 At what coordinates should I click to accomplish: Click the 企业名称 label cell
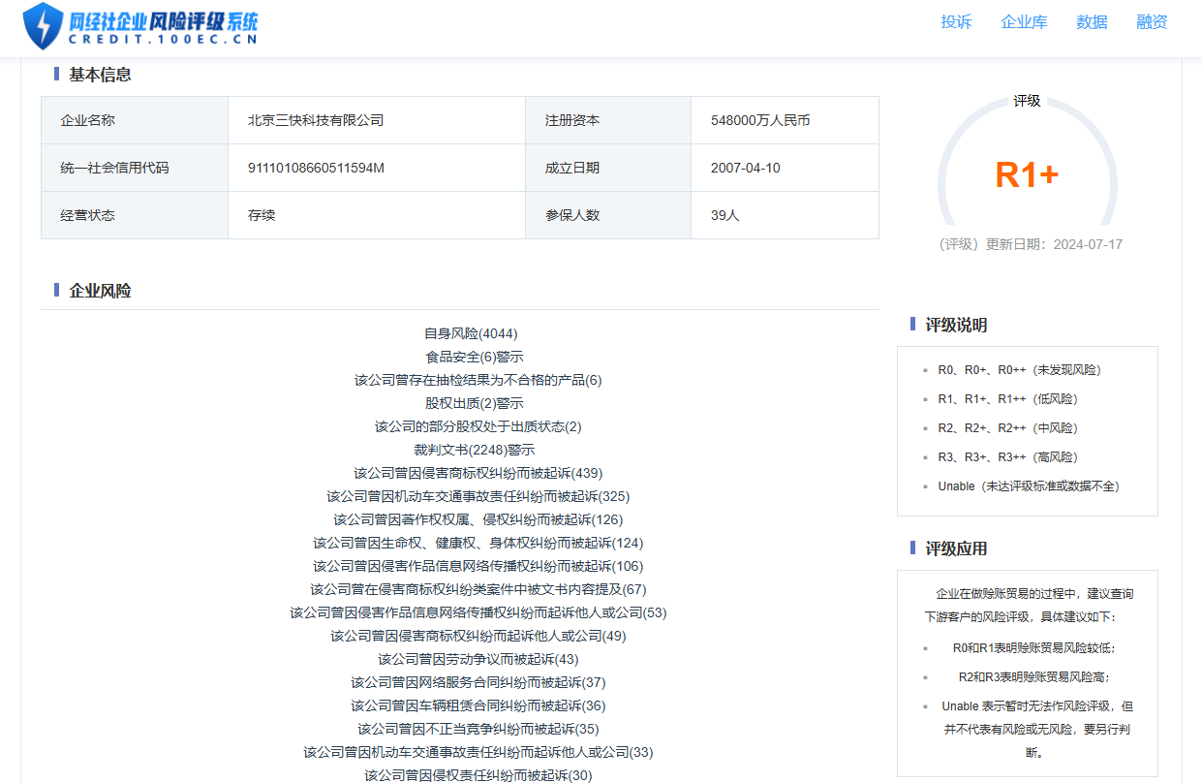pos(135,120)
